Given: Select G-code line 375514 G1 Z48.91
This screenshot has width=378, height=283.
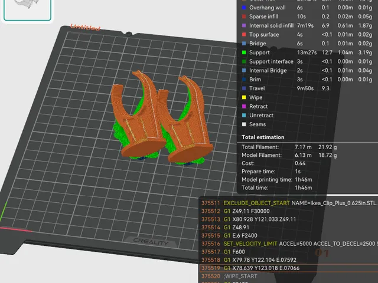Looking at the screenshot, I should point(289,228).
